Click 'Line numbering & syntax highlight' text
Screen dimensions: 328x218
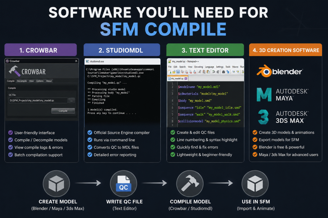point(207,140)
